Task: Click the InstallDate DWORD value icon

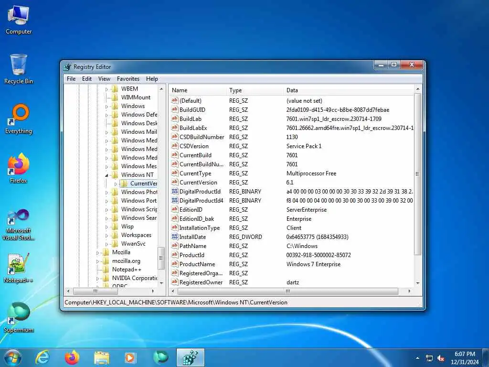Action: point(175,237)
